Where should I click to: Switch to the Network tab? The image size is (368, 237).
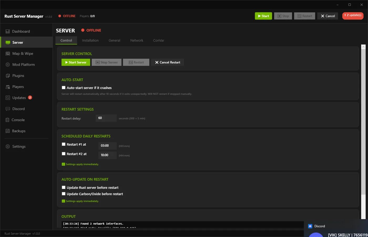coord(137,40)
